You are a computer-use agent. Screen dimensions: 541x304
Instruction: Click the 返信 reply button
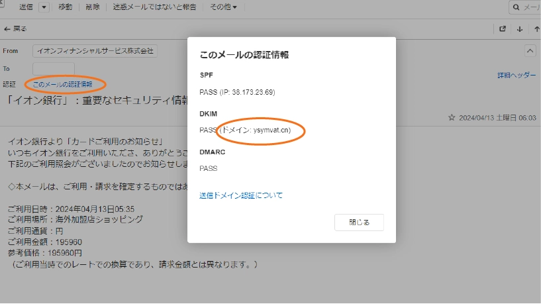pyautogui.click(x=26, y=7)
